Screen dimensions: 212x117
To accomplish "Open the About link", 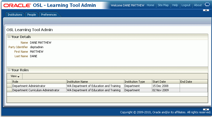I will pos(198,5).
